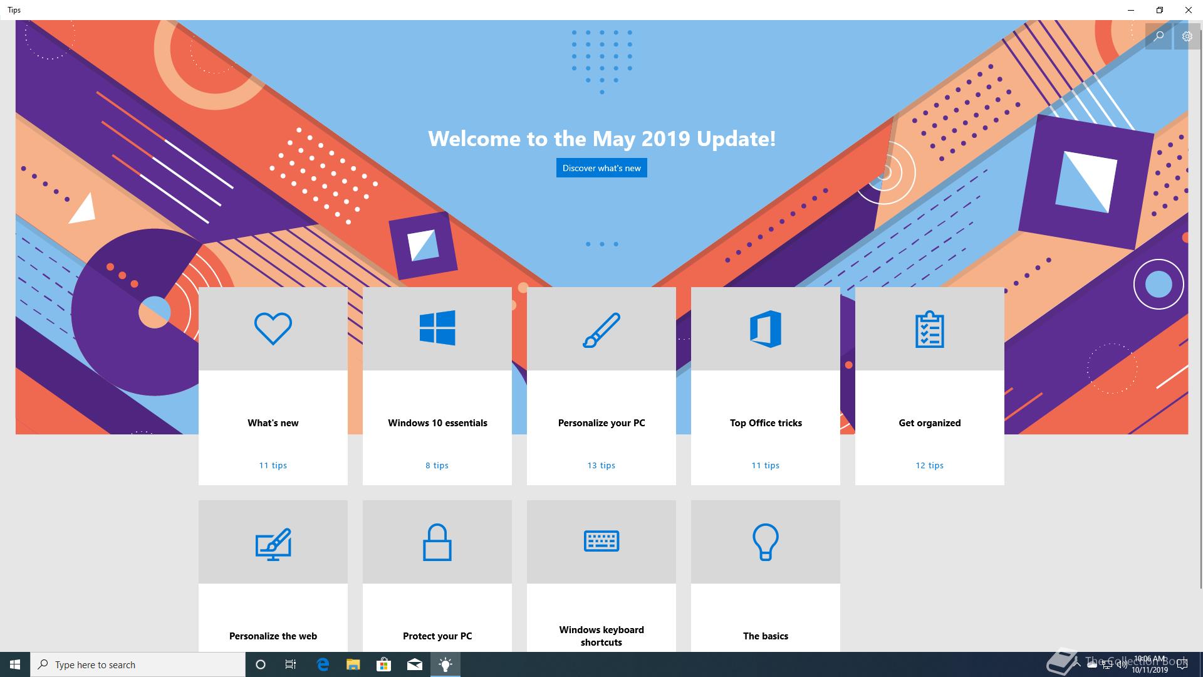Click the heart icon for What's new
Screen dimensions: 1203x677
[273, 328]
